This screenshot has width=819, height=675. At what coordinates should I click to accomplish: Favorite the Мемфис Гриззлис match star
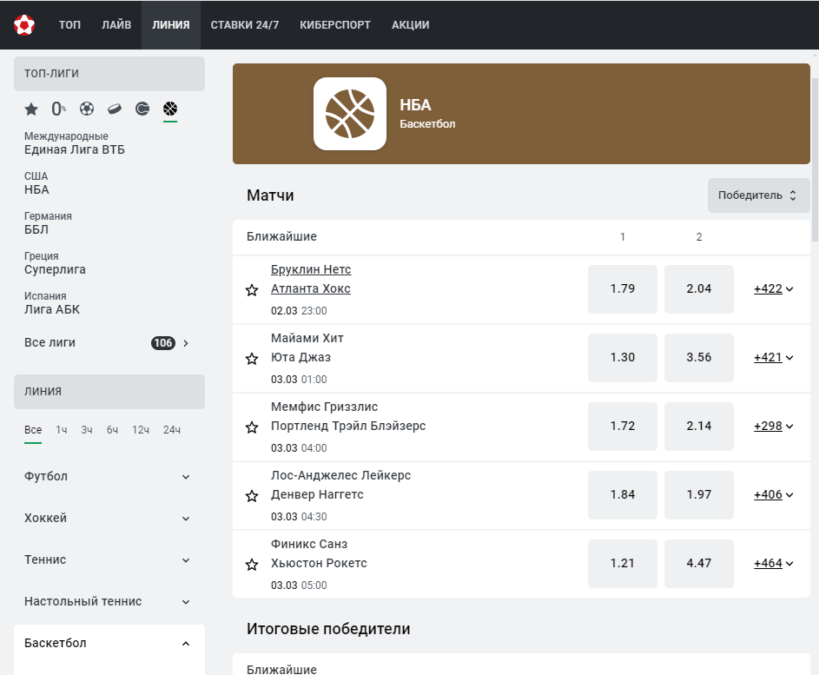pyautogui.click(x=252, y=427)
